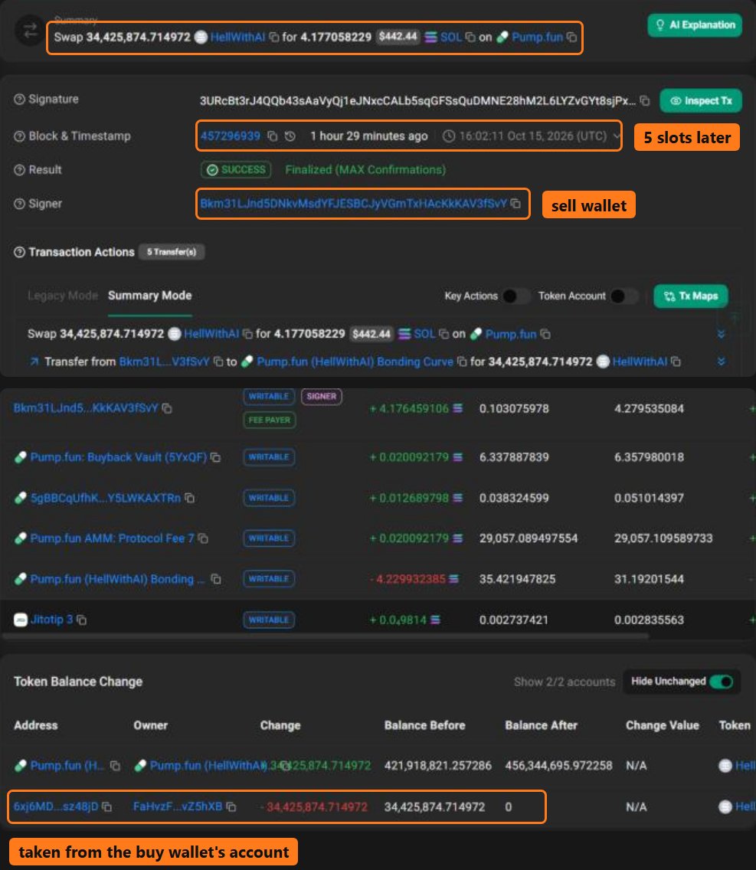Copy Bonding Curve address in Transfer row
The height and width of the screenshot is (870, 756).
tap(461, 361)
